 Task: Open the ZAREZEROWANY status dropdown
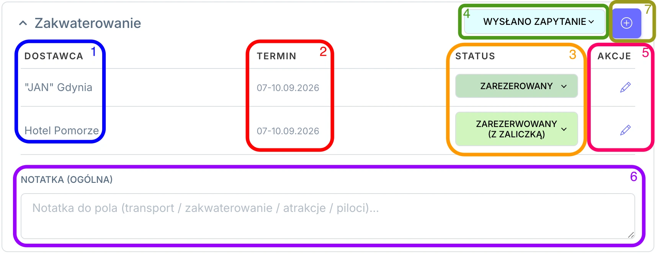coord(516,86)
